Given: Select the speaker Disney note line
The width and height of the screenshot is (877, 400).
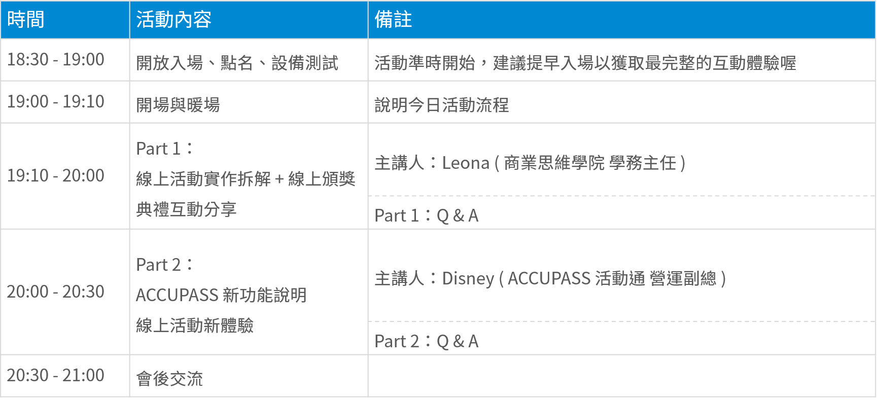Looking at the screenshot, I should click(x=550, y=279).
